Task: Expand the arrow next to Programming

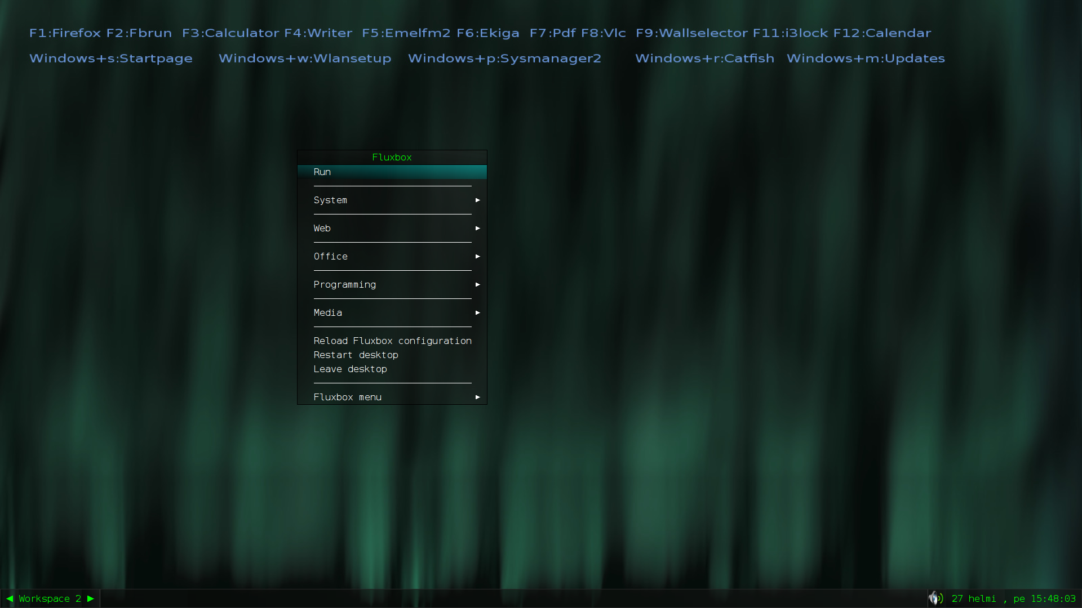Action: pos(477,284)
